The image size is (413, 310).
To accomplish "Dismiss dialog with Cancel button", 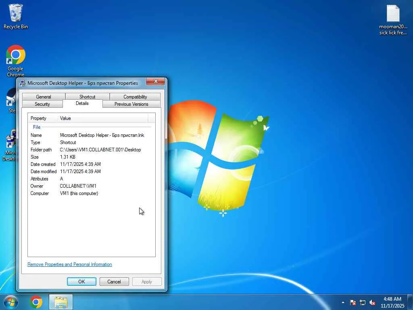I will click(114, 281).
